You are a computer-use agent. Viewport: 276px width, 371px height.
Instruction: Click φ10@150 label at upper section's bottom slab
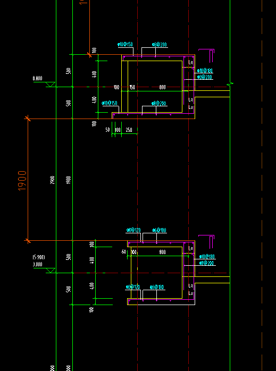pyautogui.click(x=110, y=104)
